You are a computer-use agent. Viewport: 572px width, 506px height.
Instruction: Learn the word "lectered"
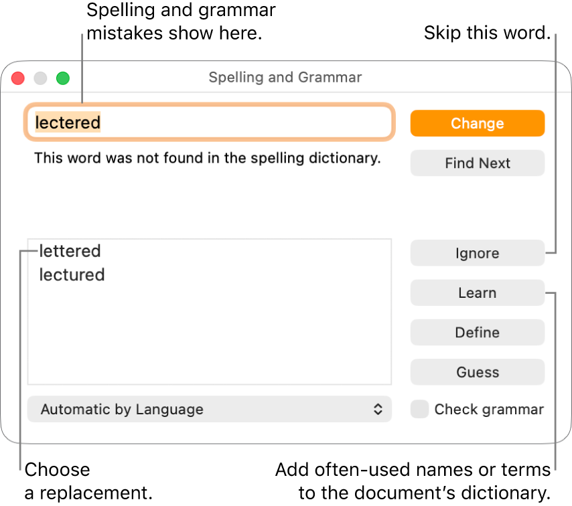(x=477, y=292)
